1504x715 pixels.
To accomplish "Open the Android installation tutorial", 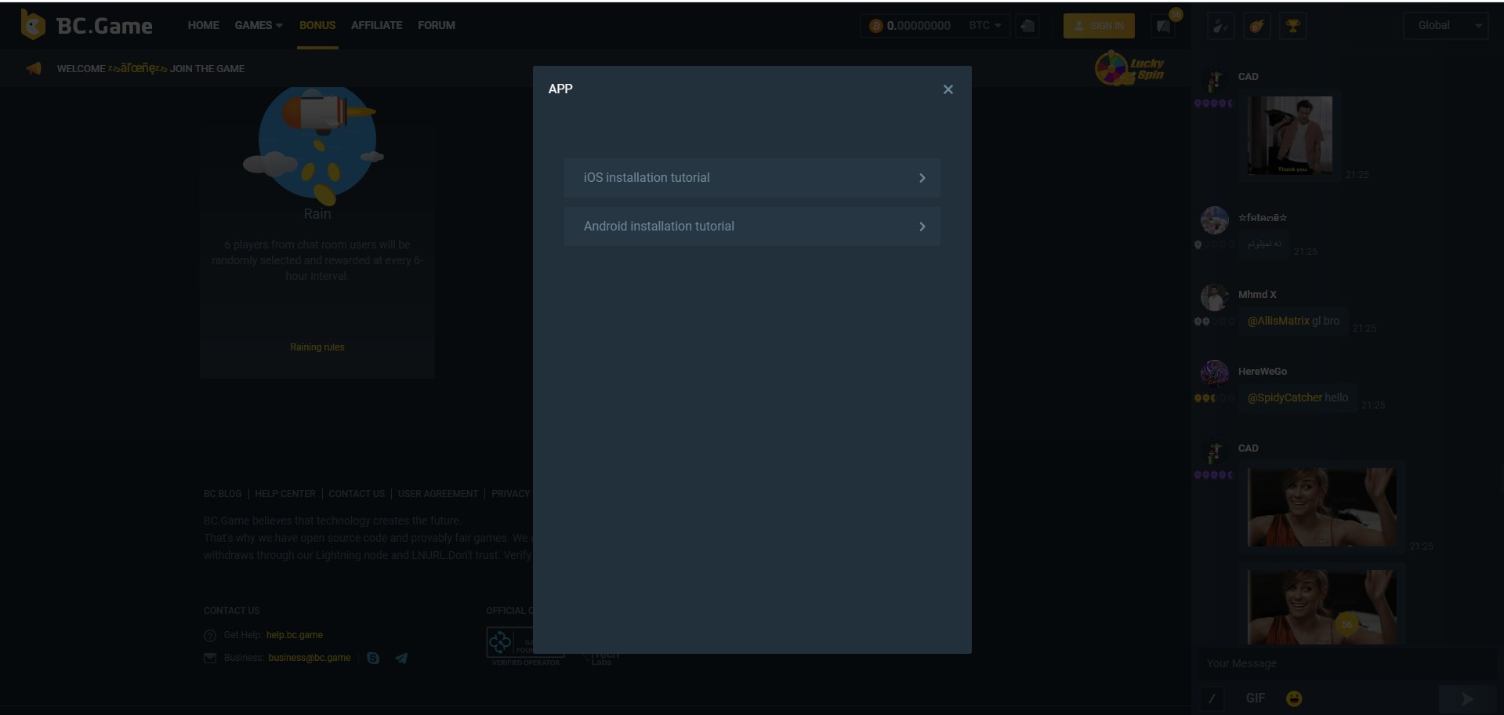I will pos(752,227).
